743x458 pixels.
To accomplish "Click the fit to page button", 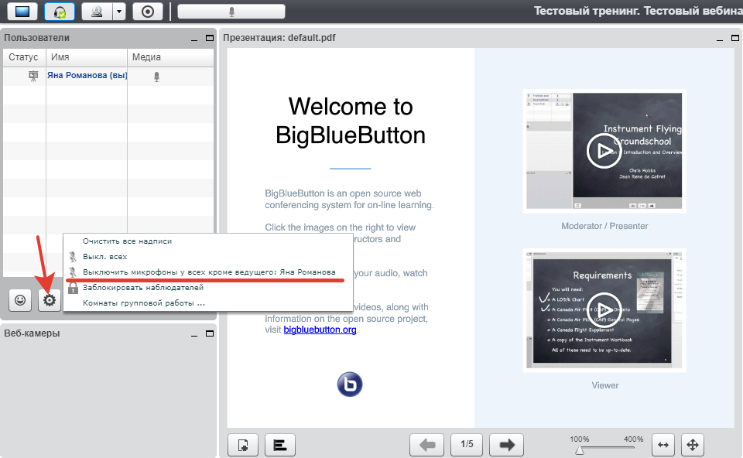I will click(x=692, y=445).
